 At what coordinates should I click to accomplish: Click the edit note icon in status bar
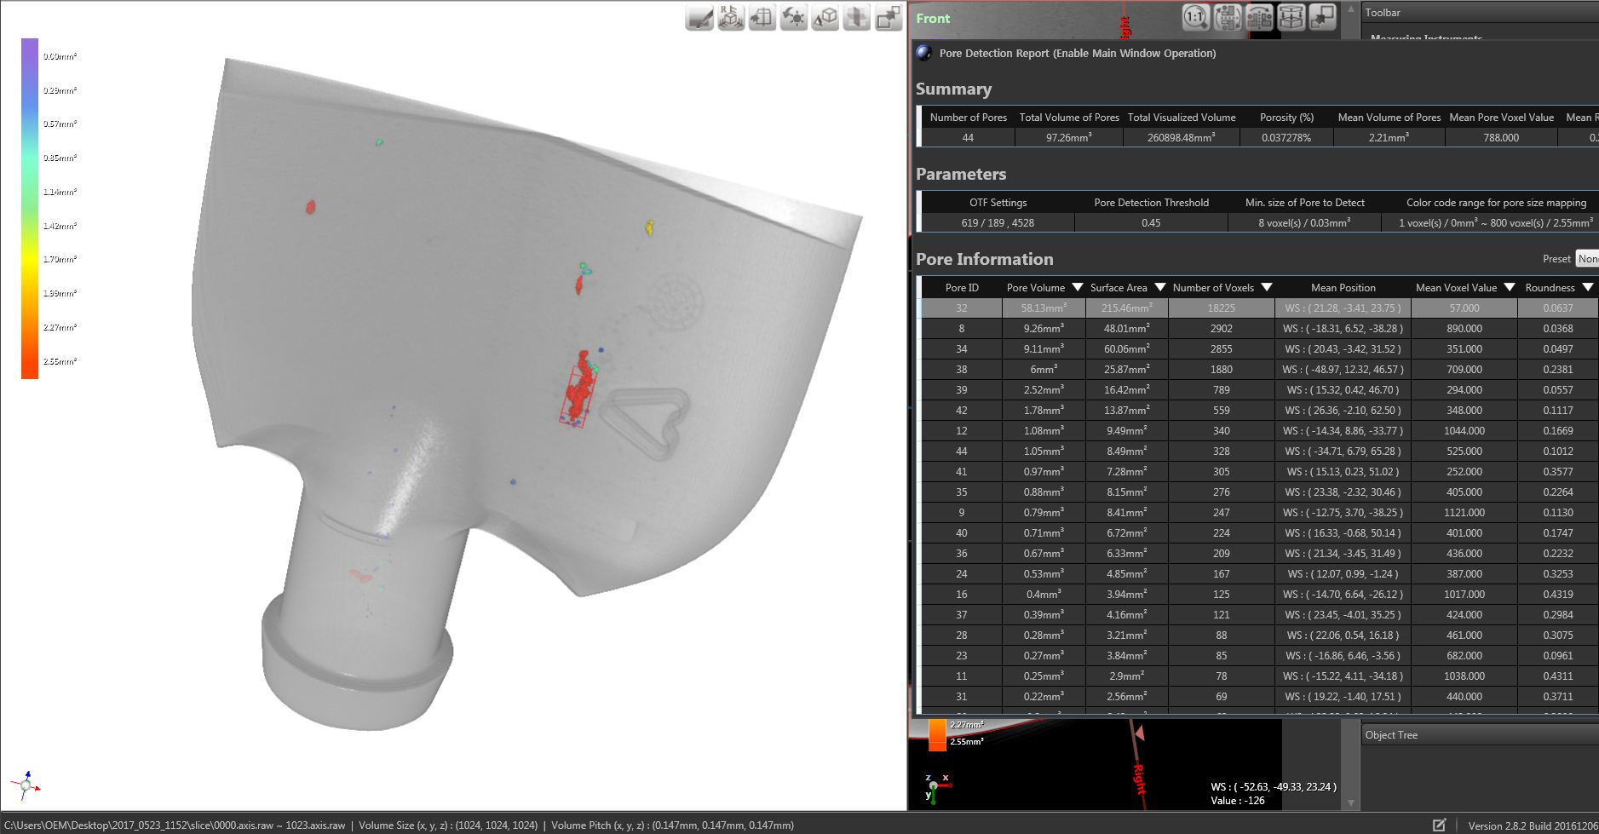point(1439,825)
